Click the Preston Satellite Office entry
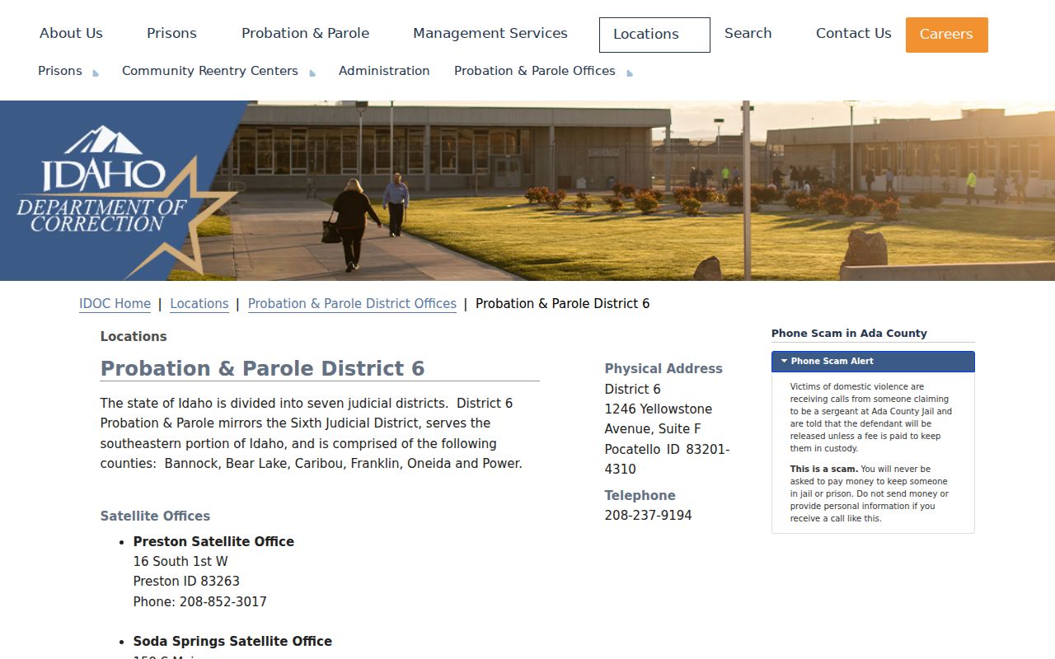Screen dimensions: 1055x659 pyautogui.click(x=213, y=542)
